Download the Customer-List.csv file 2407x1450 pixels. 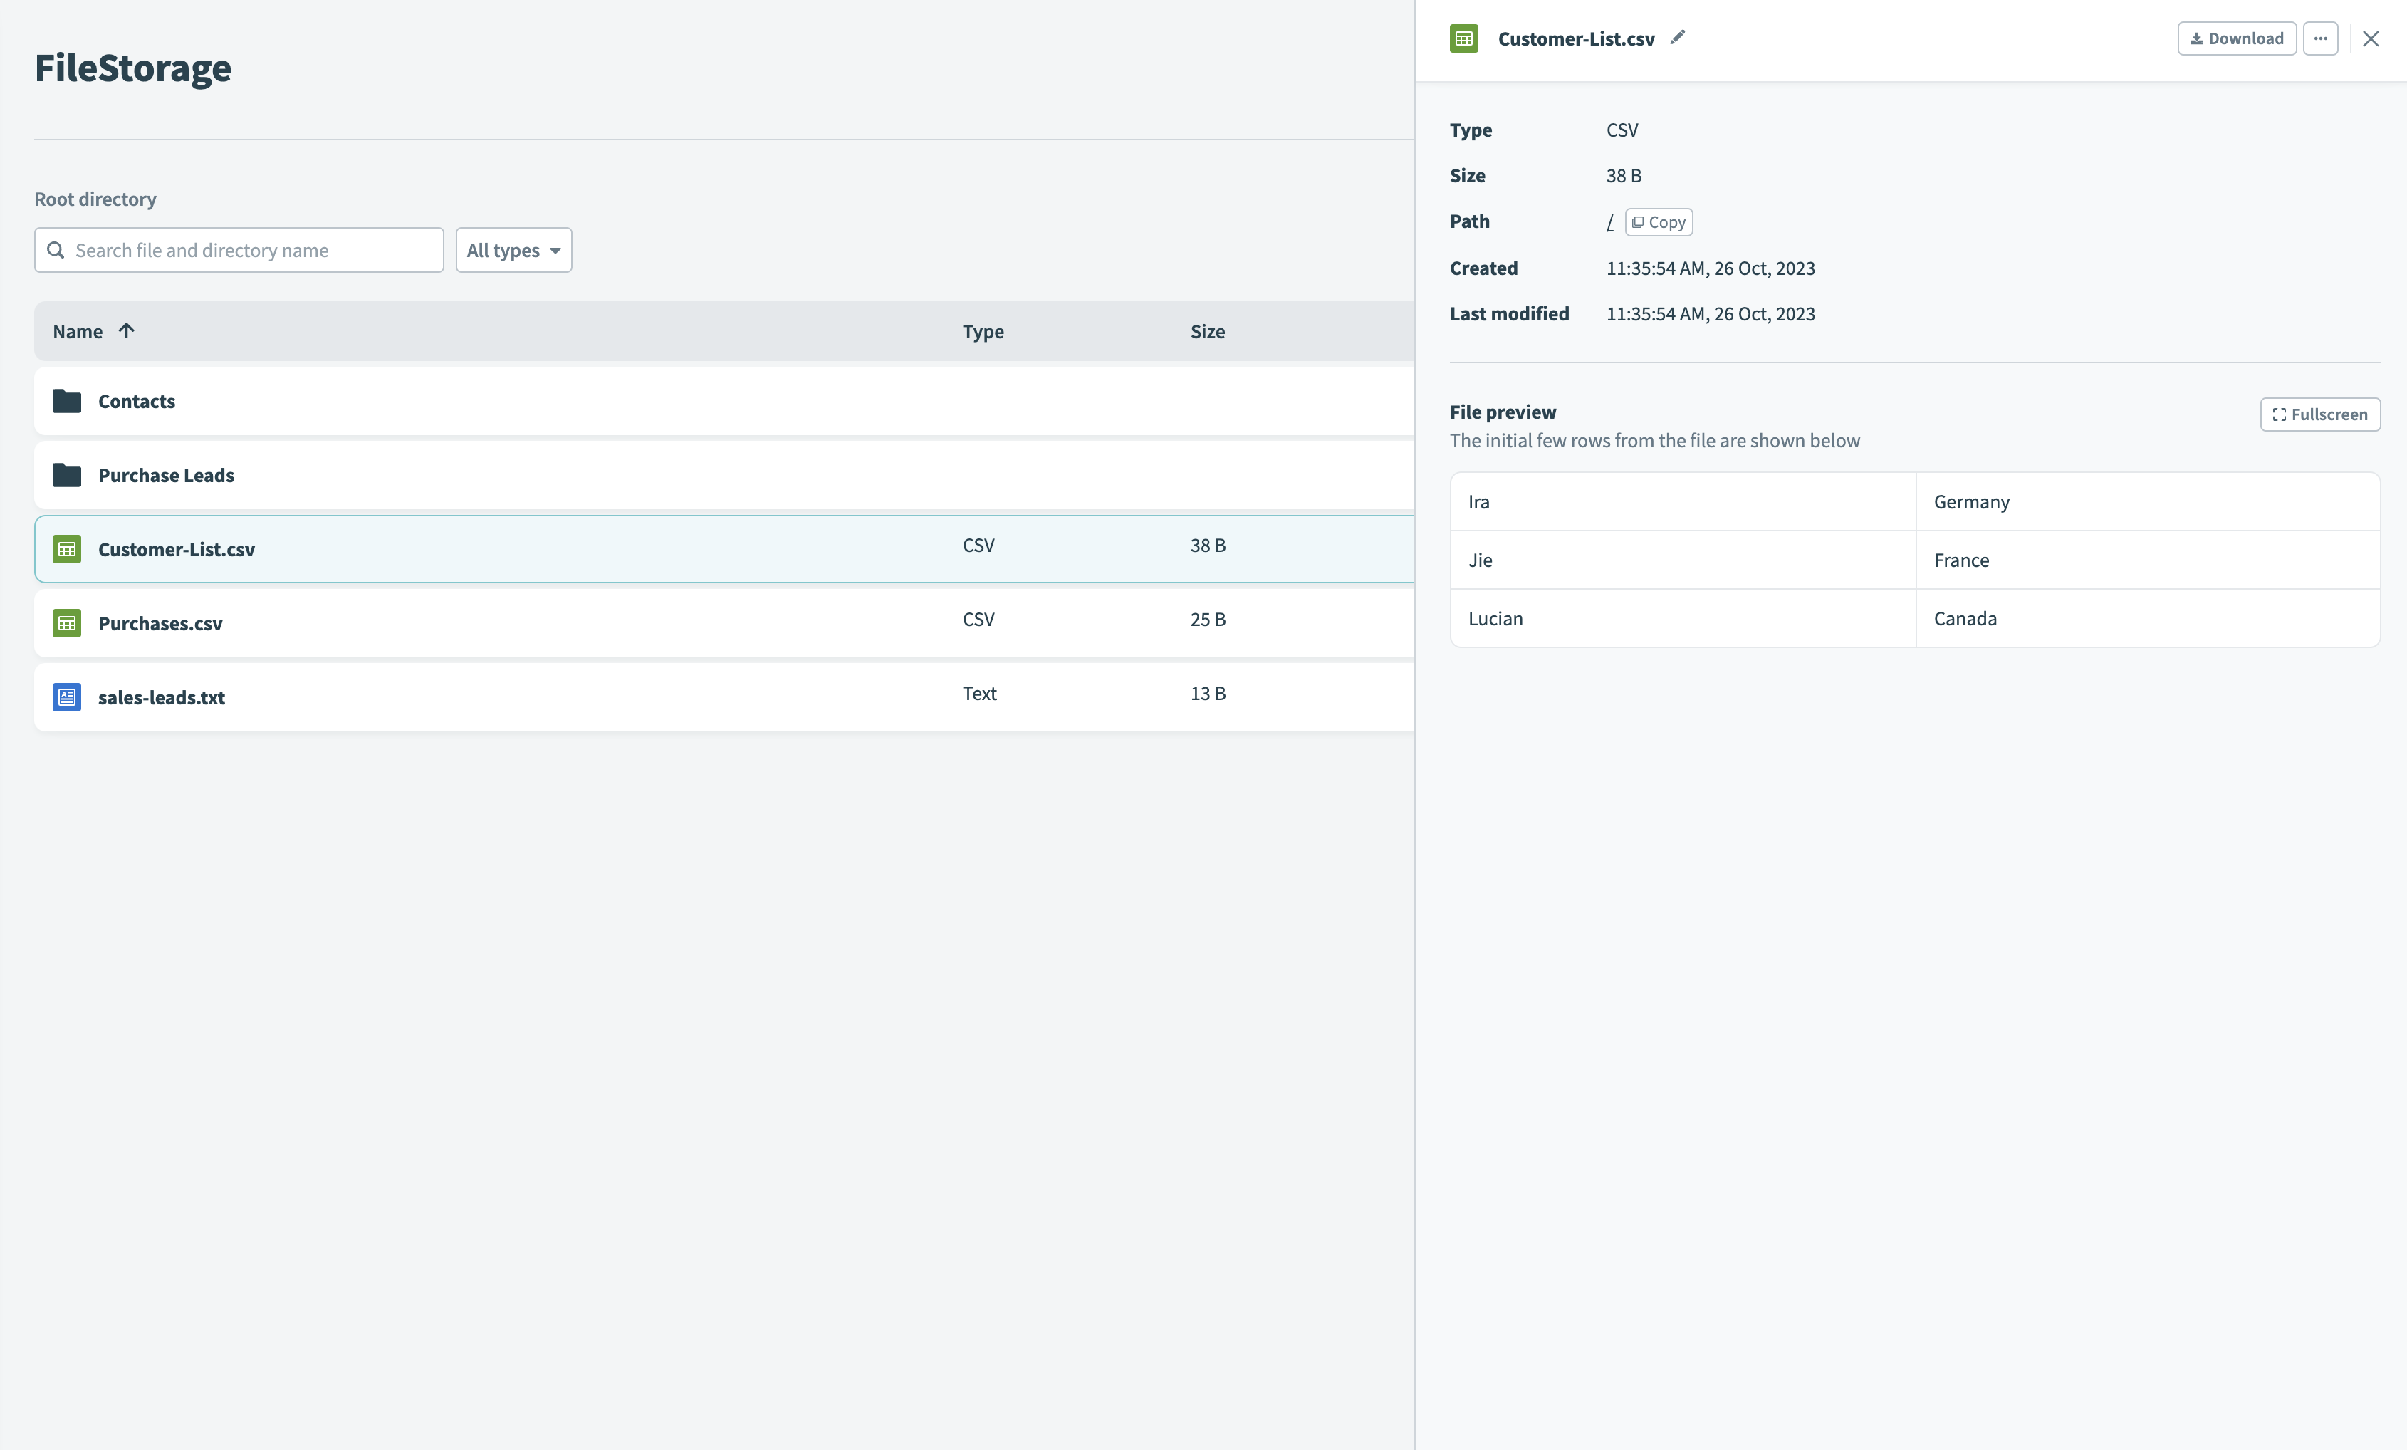2237,39
